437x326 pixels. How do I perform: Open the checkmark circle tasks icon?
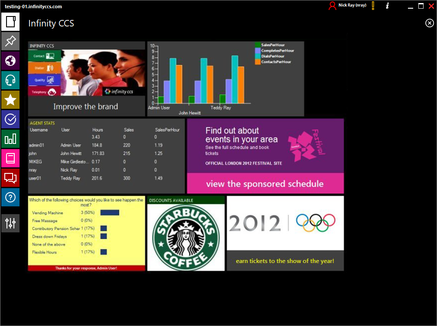[x=10, y=119]
